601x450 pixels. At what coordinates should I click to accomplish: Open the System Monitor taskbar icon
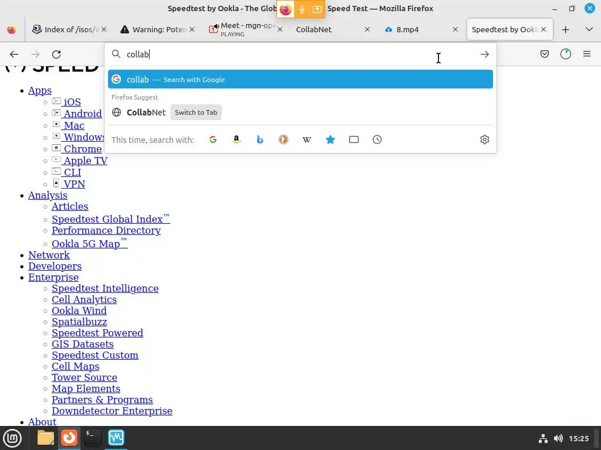(116, 438)
